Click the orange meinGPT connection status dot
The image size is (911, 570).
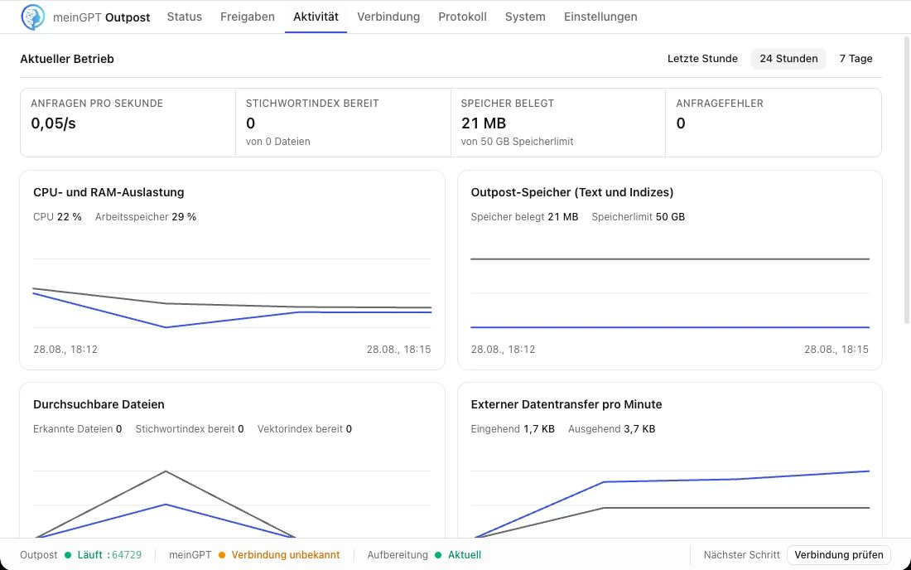tap(222, 555)
